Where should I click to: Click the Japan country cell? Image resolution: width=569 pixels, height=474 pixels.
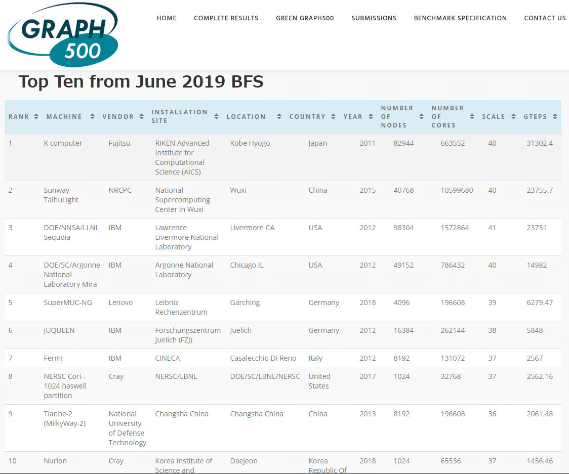tap(317, 143)
